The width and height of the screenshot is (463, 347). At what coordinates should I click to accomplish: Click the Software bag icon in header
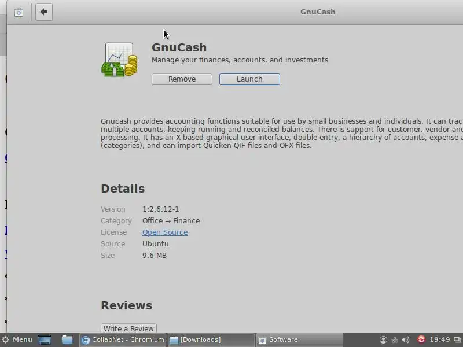point(19,12)
